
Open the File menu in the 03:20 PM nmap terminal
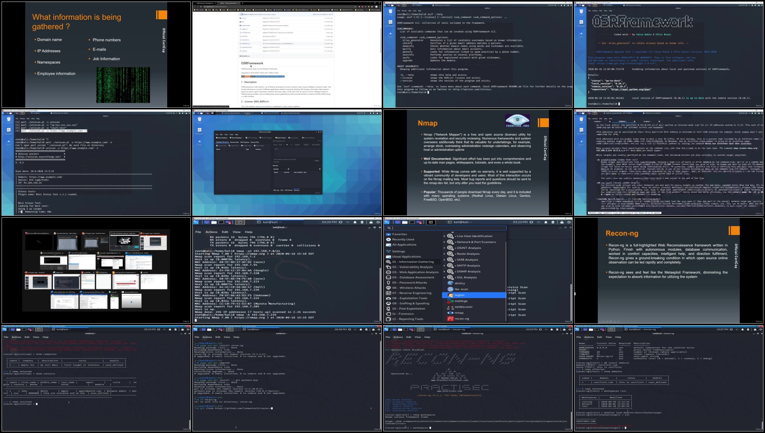coord(198,232)
